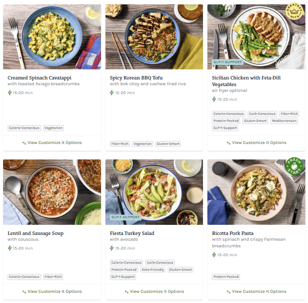Click the swap arrows icon on the Lentil Soup card
Viewport: 308px width, 303px height.
pos(24,292)
